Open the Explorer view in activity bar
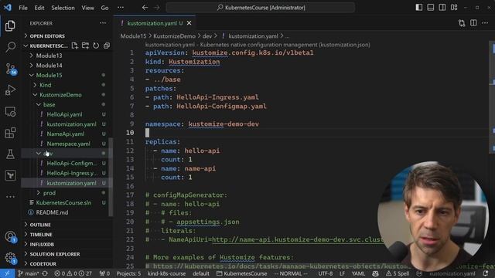495x278 pixels. coord(10,25)
